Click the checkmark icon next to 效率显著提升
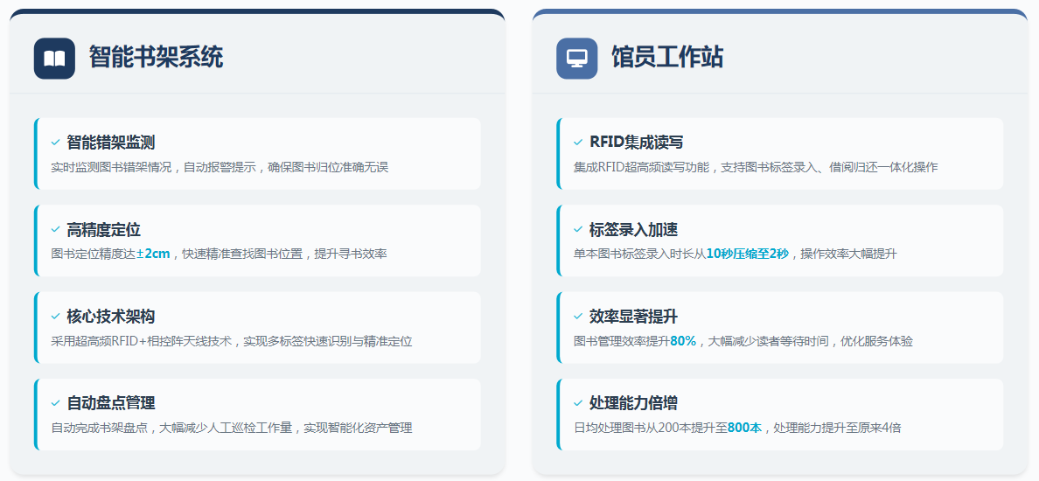This screenshot has height=481, width=1039. tap(577, 317)
